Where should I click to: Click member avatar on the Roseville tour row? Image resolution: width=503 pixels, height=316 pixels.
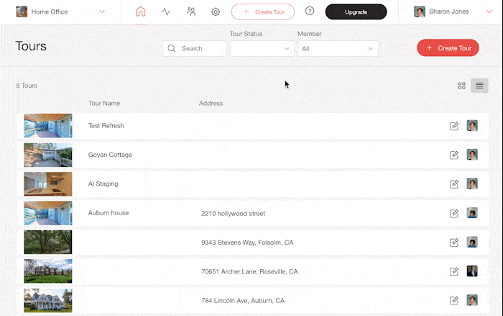click(472, 271)
